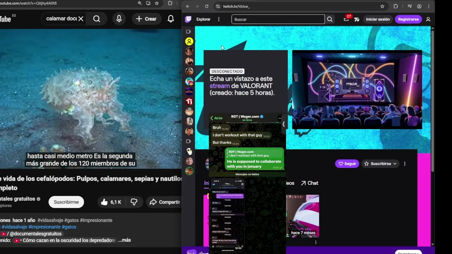
Task: Open the three-dot menu beside Explorar
Action: (x=219, y=19)
